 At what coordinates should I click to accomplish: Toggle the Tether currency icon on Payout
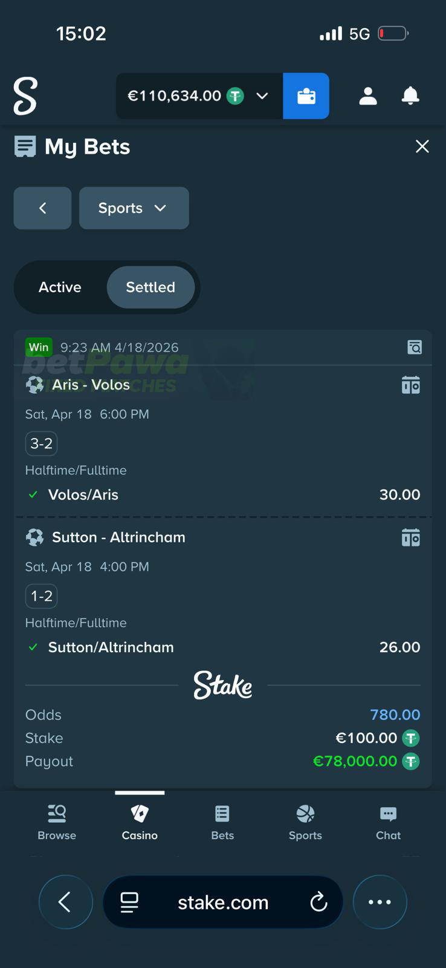pos(411,761)
